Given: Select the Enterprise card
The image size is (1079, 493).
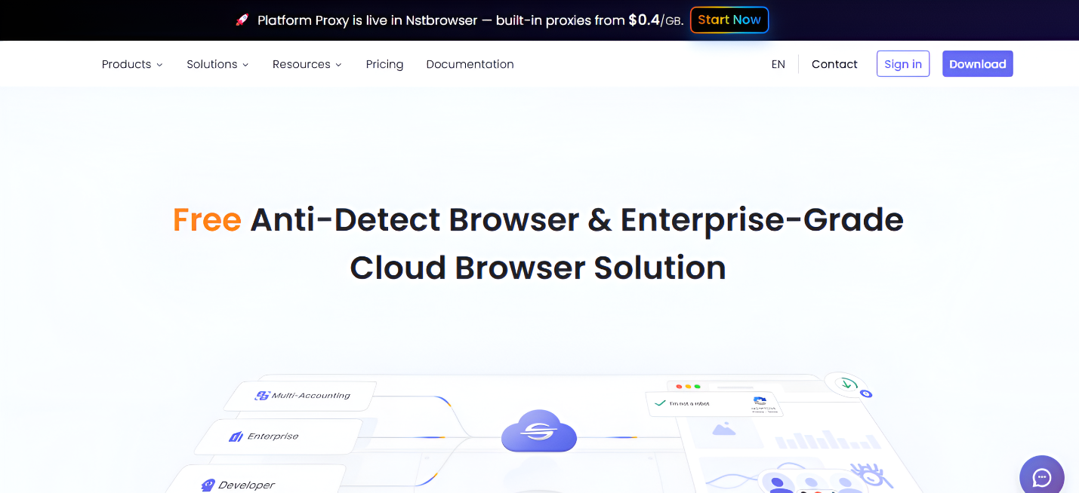Looking at the screenshot, I should pos(278,436).
